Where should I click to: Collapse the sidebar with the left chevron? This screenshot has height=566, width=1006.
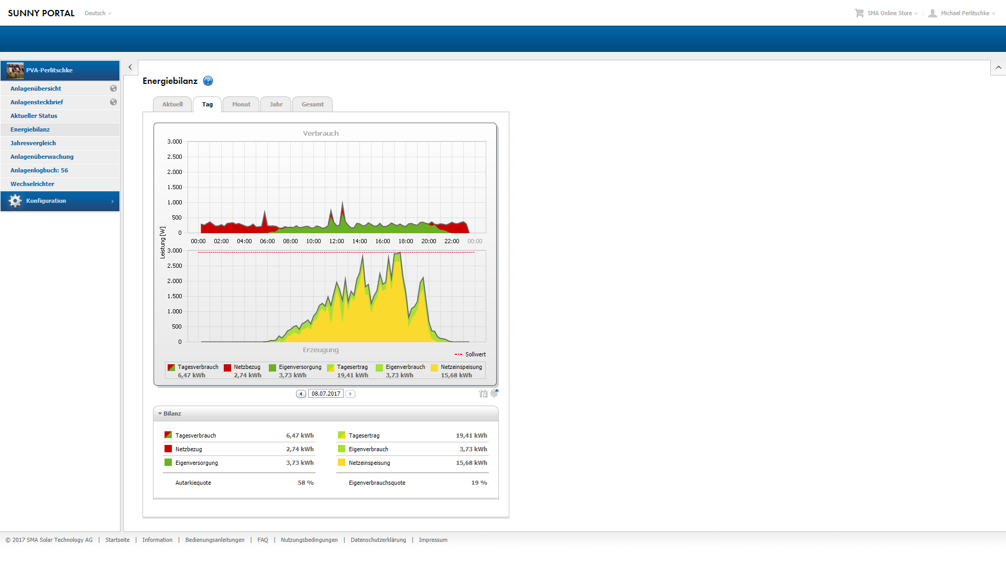130,67
